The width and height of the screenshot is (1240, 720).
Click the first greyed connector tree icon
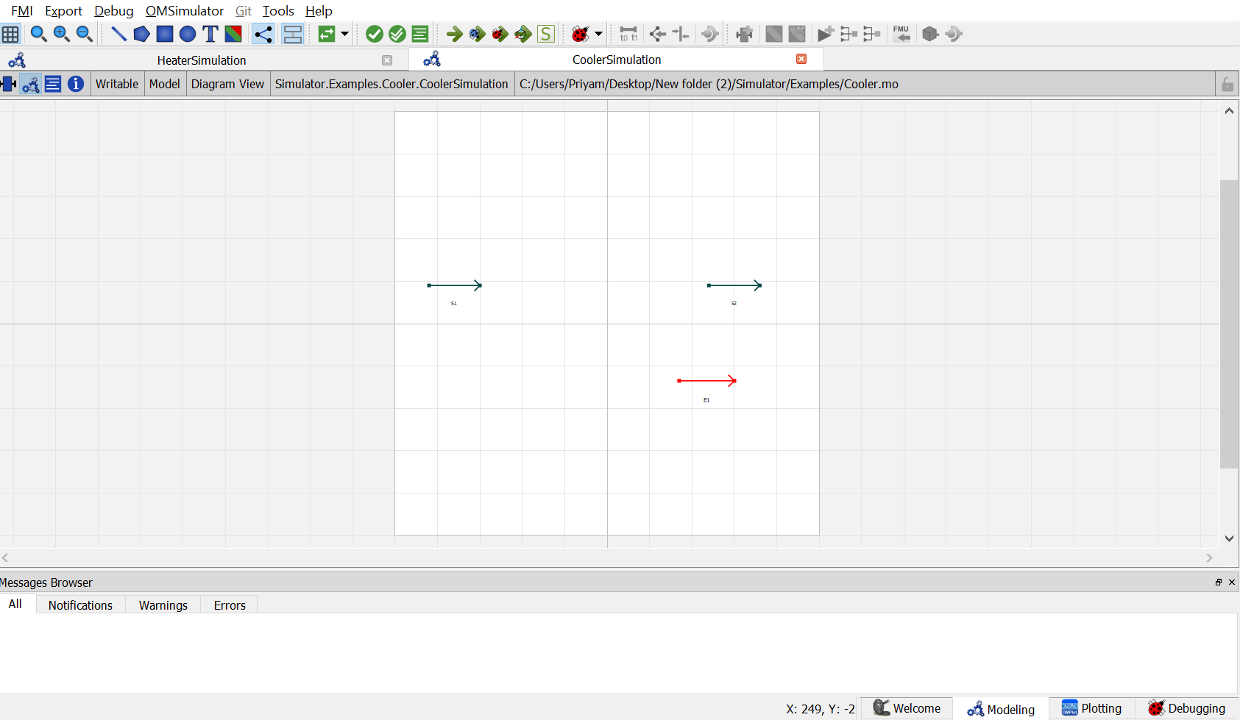849,34
